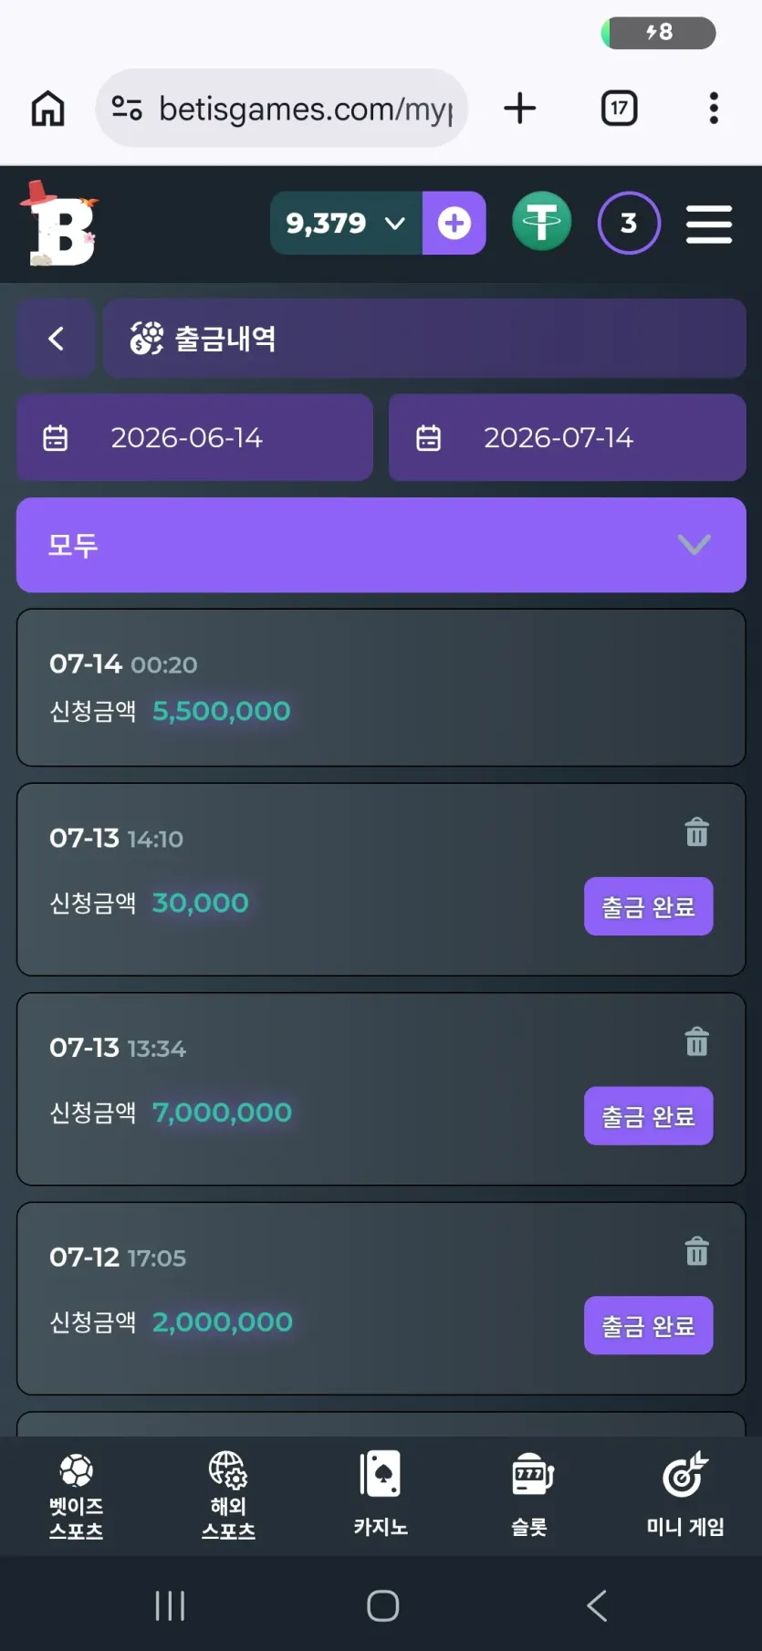Open browser tab switcher showing 17
This screenshot has height=1651, width=762.
click(619, 109)
